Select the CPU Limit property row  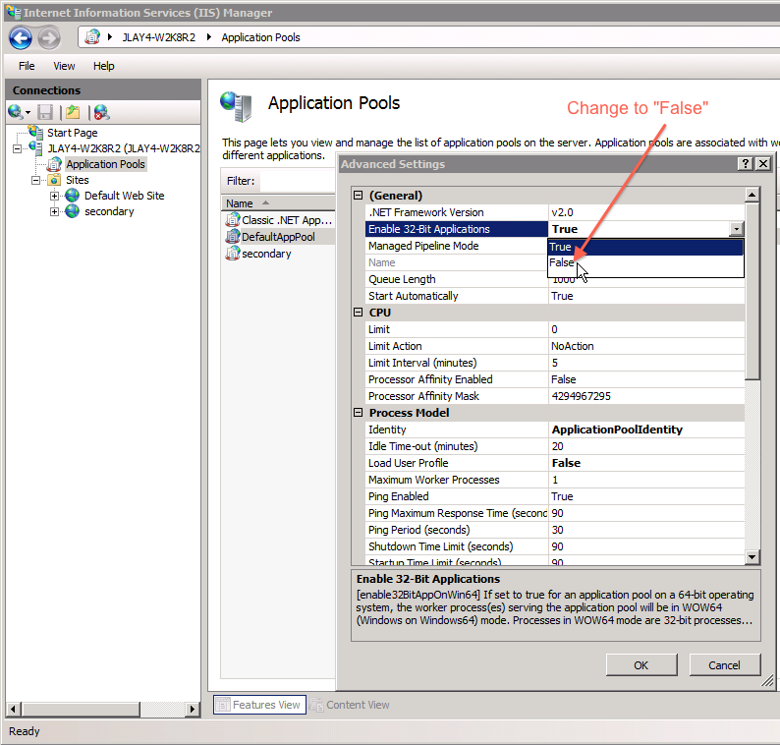point(555,329)
